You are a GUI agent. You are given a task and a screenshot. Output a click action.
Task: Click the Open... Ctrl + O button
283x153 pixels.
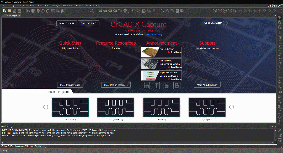[88, 23]
